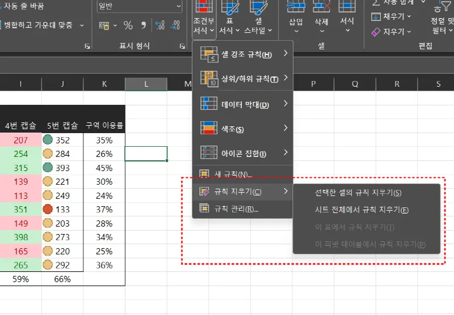
Task: Increase decimal places icon
Action: (x=160, y=25)
